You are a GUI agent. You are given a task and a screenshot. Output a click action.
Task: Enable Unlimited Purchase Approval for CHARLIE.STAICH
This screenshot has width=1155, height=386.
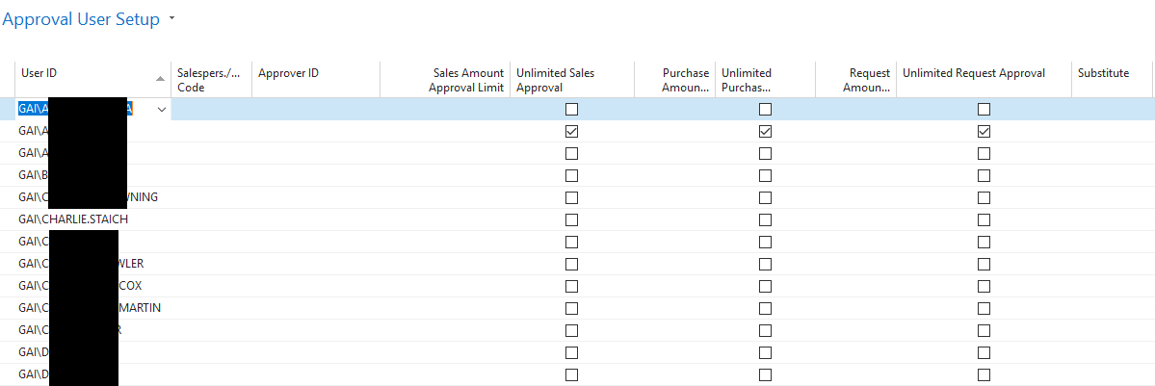tap(765, 219)
